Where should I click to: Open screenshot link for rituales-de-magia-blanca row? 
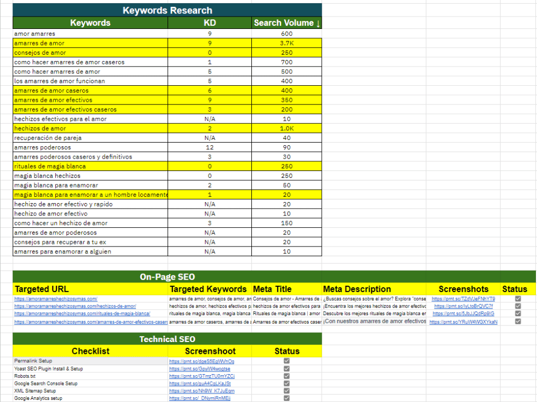[463, 314]
